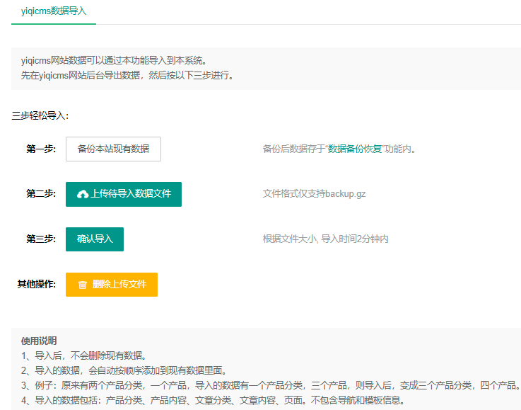
Task: Select the 第二步 step label
Action: [41, 194]
